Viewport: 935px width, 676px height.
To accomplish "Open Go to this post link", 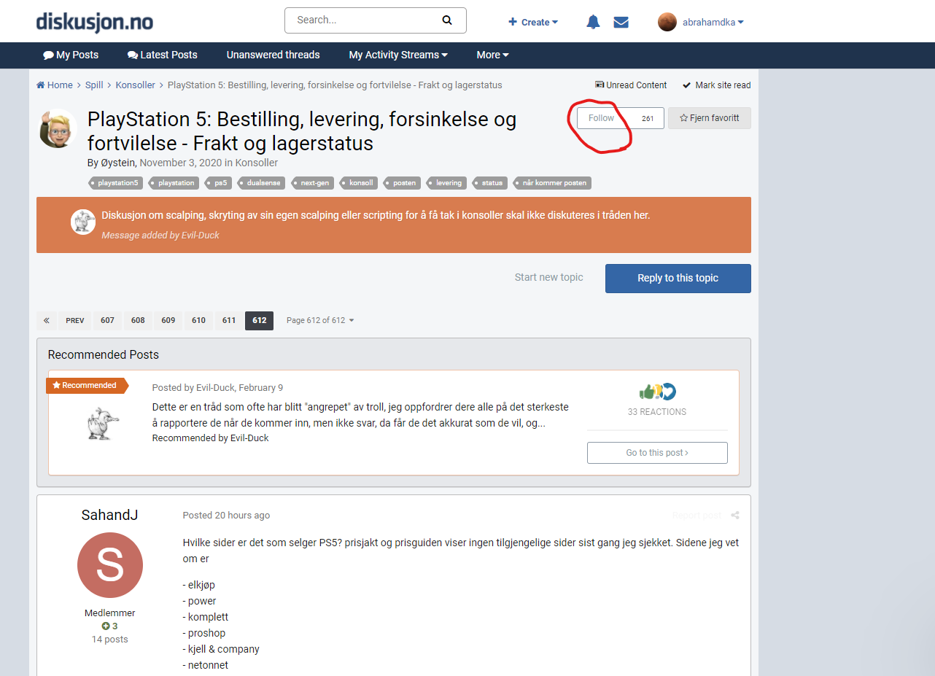I will [x=657, y=453].
